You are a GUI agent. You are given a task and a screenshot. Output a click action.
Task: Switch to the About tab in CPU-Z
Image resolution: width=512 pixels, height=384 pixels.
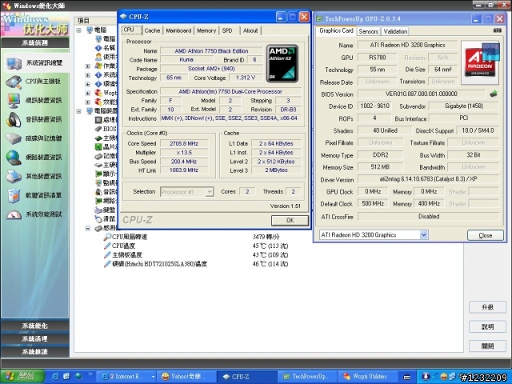(x=250, y=30)
